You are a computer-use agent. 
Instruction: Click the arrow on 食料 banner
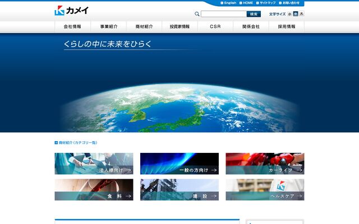coord(128,196)
